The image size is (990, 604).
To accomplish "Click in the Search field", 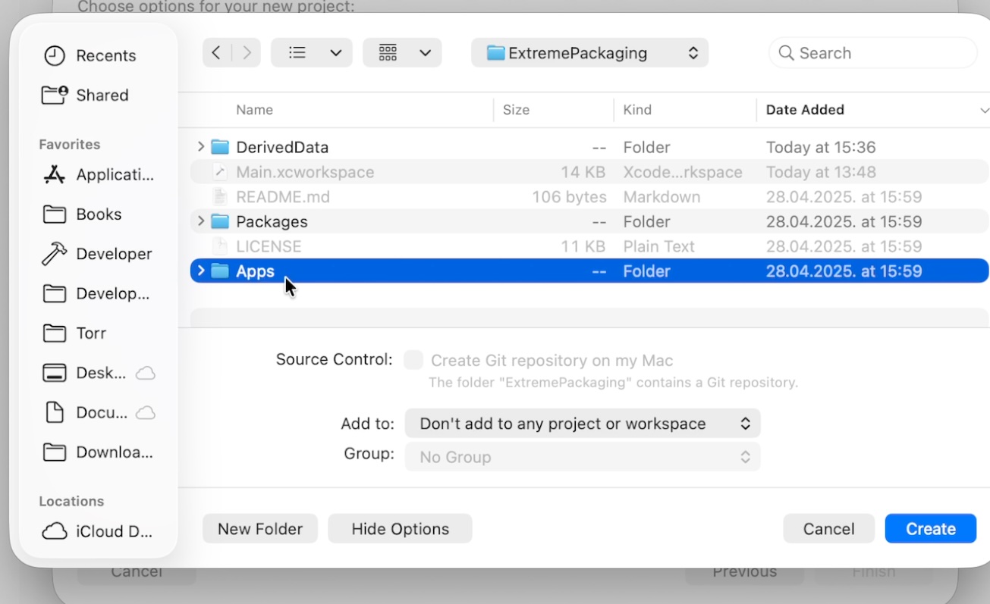I will (x=880, y=53).
